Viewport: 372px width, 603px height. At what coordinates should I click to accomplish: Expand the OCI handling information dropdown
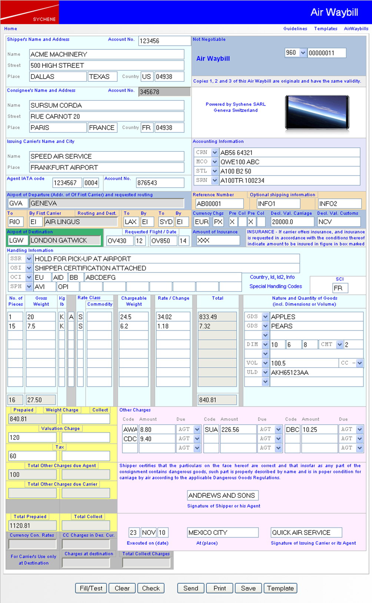29,277
